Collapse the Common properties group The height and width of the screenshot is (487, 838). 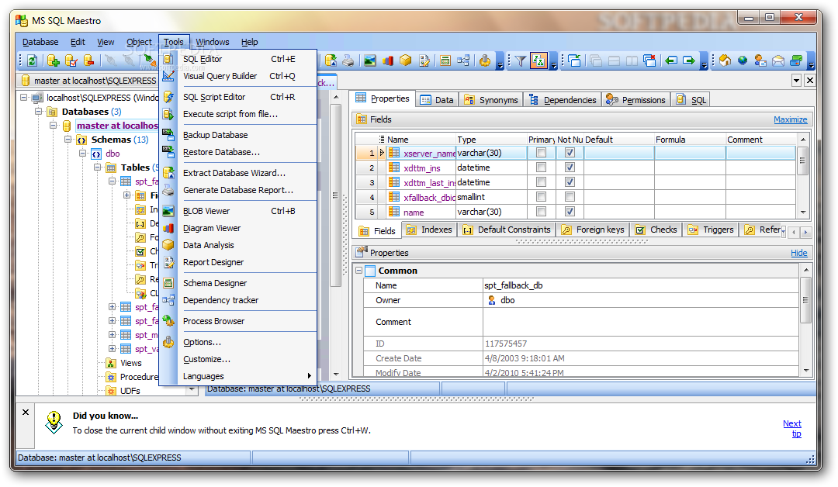(x=359, y=271)
